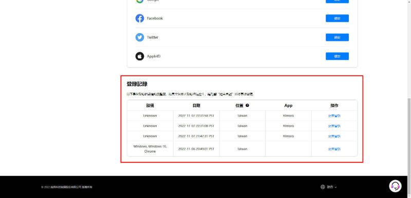Click the help icon beside 位置 header
The height and width of the screenshot is (198, 411).
point(248,105)
